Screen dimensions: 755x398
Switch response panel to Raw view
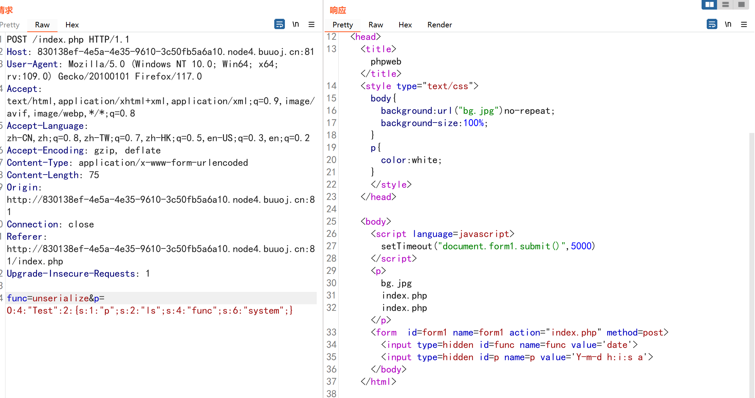[376, 25]
